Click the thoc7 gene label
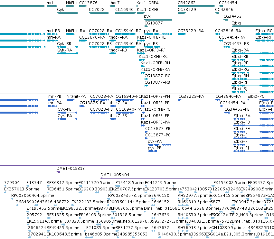This screenshot has width=274, height=239. click(114, 3)
